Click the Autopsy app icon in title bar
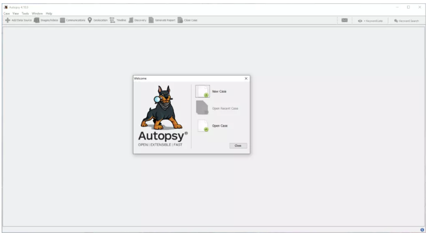Image resolution: width=428 pixels, height=235 pixels. (6, 7)
